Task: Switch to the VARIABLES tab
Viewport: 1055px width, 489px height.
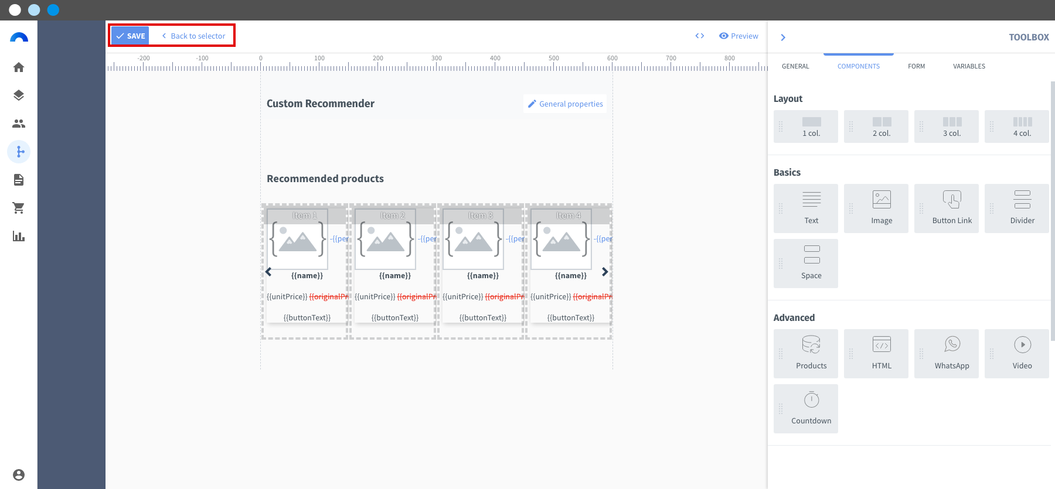Action: click(969, 66)
